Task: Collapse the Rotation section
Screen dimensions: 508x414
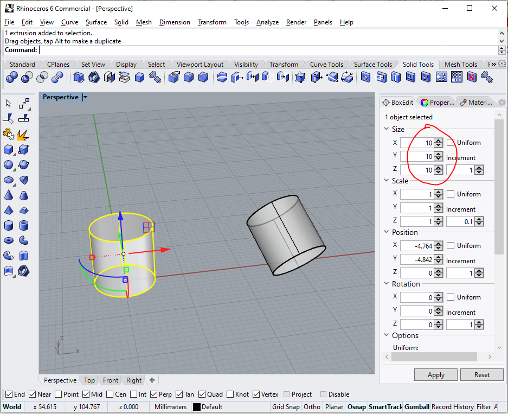Action: pos(386,284)
